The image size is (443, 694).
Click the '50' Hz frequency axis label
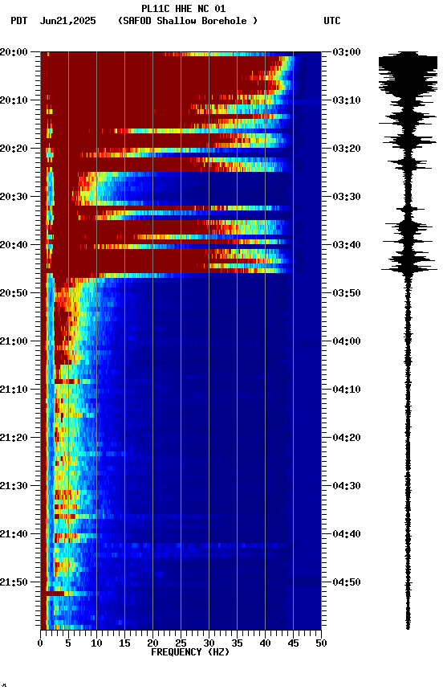(x=321, y=643)
